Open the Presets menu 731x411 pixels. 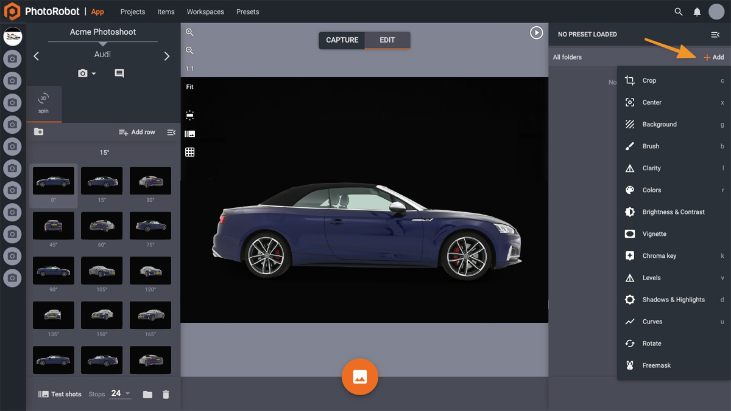pos(247,12)
